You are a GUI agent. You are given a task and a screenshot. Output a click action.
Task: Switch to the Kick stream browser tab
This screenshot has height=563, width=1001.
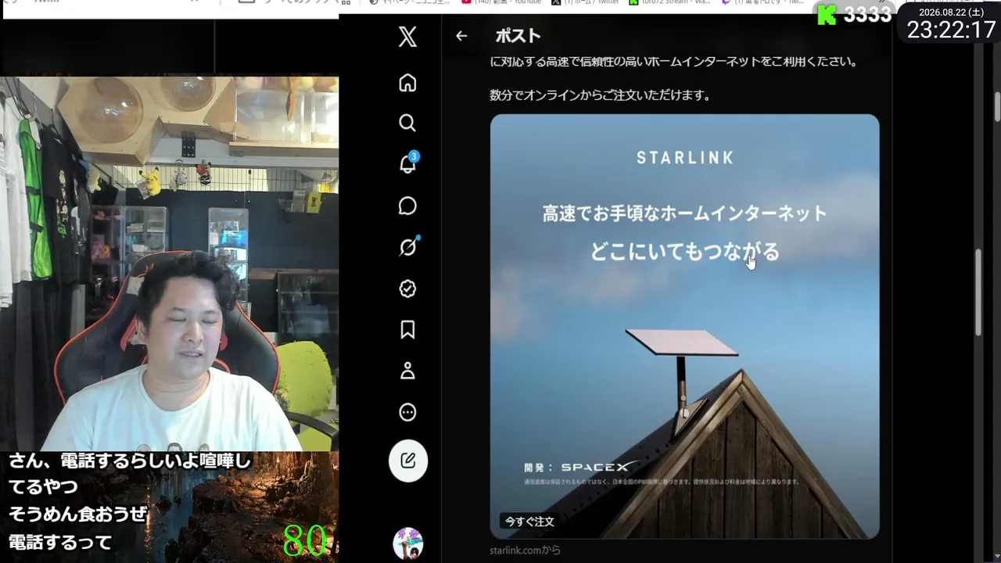click(x=671, y=3)
